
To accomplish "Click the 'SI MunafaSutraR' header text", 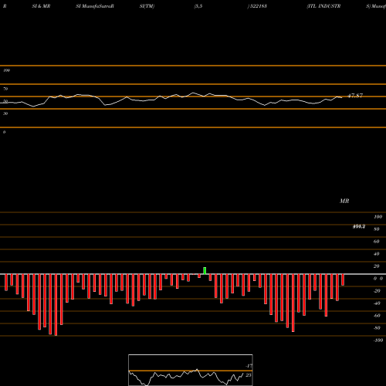I will click(x=95, y=6).
